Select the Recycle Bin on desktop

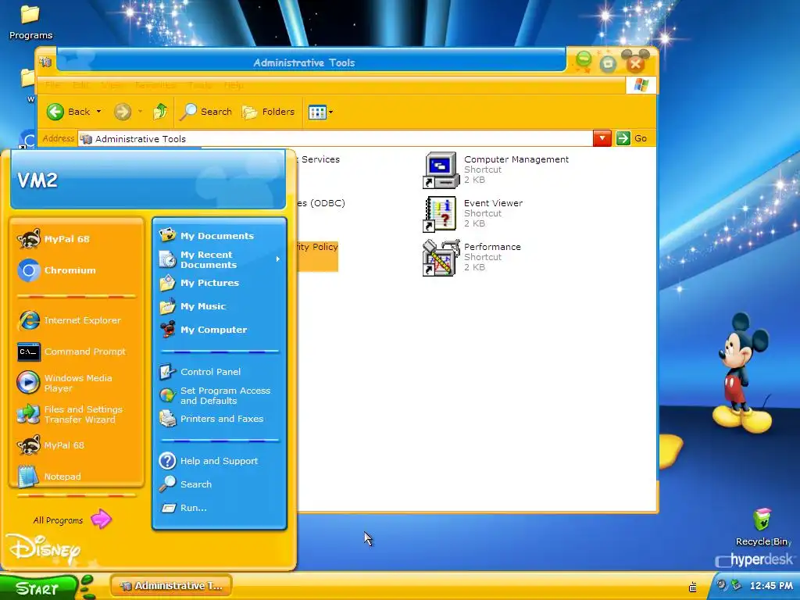762,527
